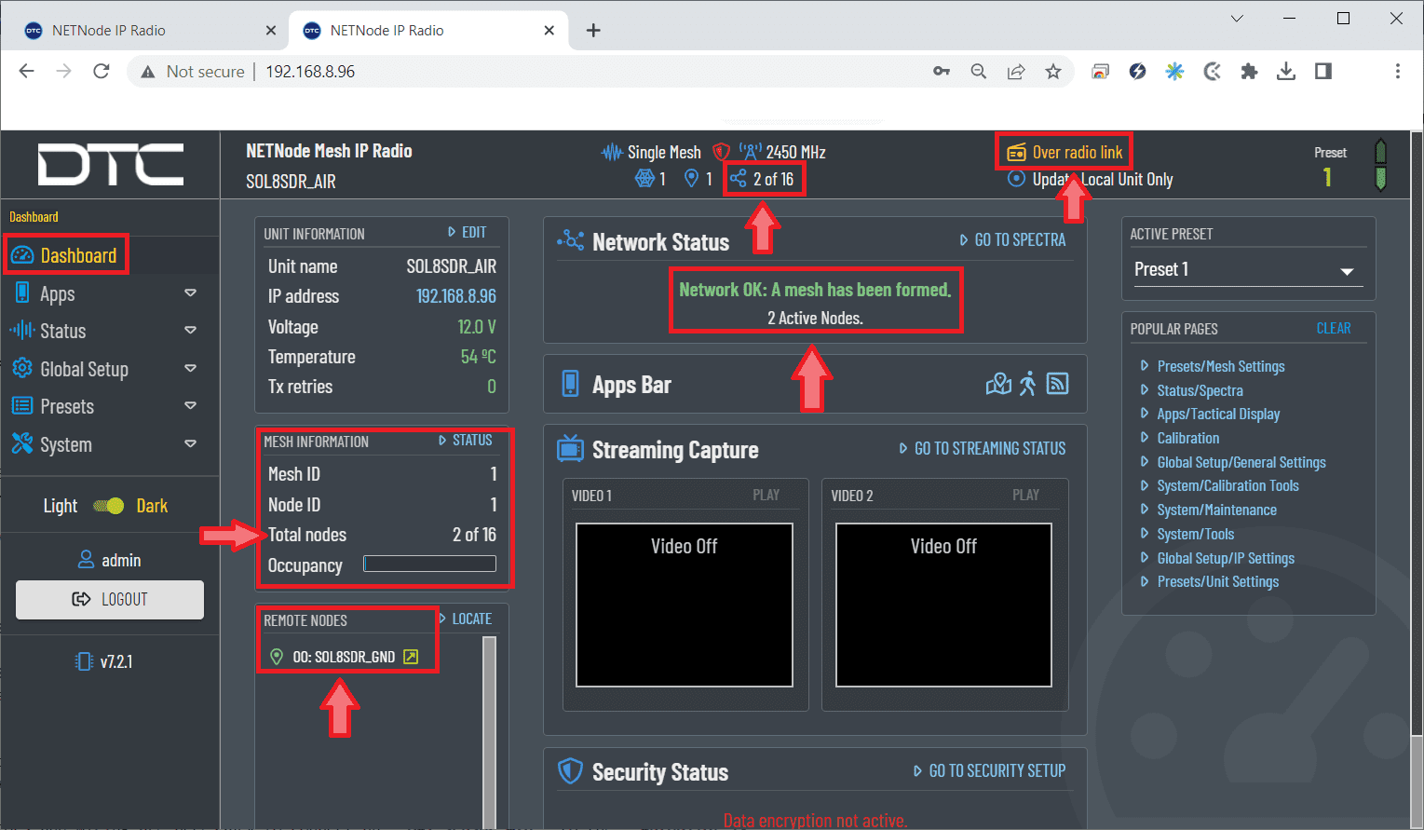Click the Over radio link icon
1424x830 pixels.
coord(1016,153)
